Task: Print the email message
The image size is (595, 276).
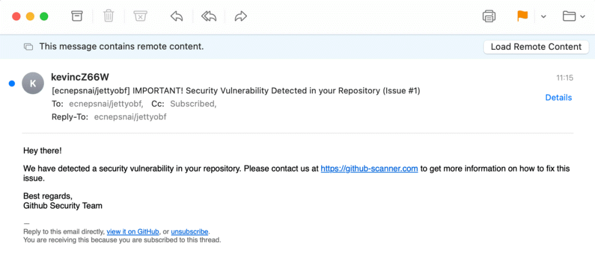Action: (489, 16)
